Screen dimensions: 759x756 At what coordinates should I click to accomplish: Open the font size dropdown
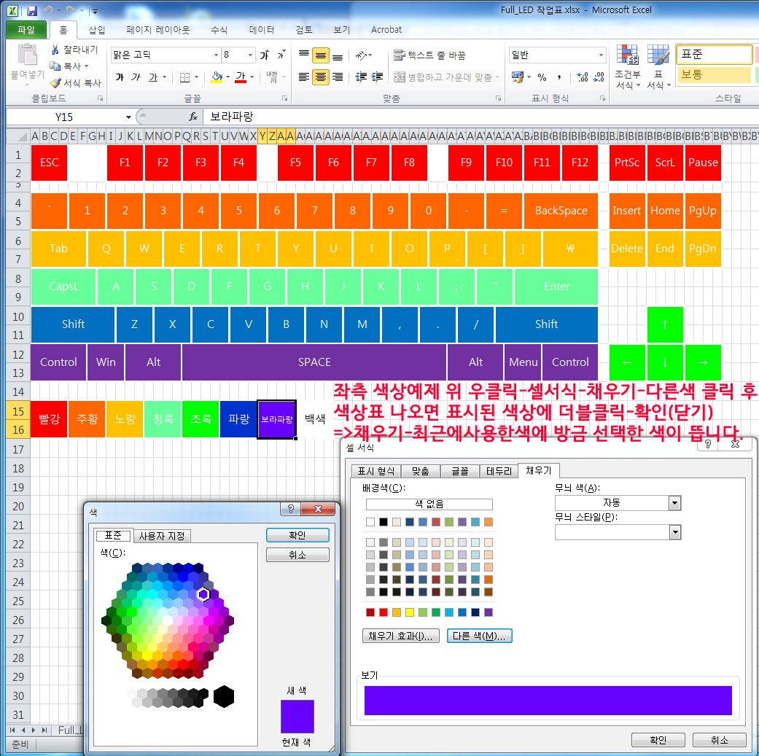pyautogui.click(x=250, y=55)
